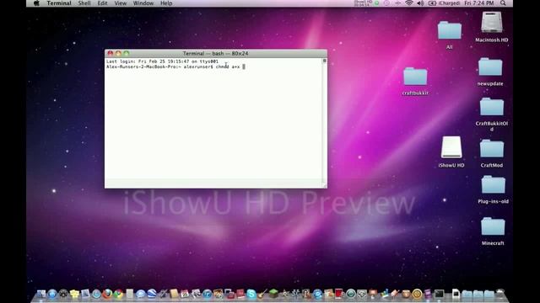Click the Spotlight search magnifier icon
Image resolution: width=540 pixels, height=303 pixels.
503,3
